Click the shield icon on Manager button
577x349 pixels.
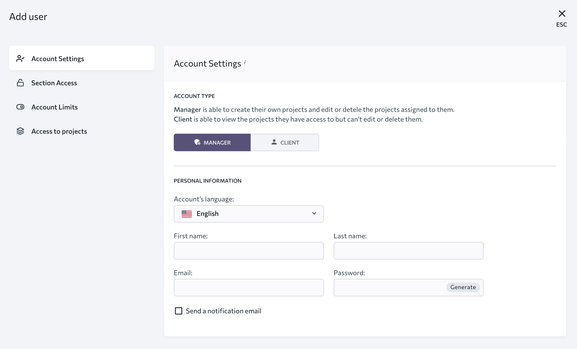[x=197, y=142]
